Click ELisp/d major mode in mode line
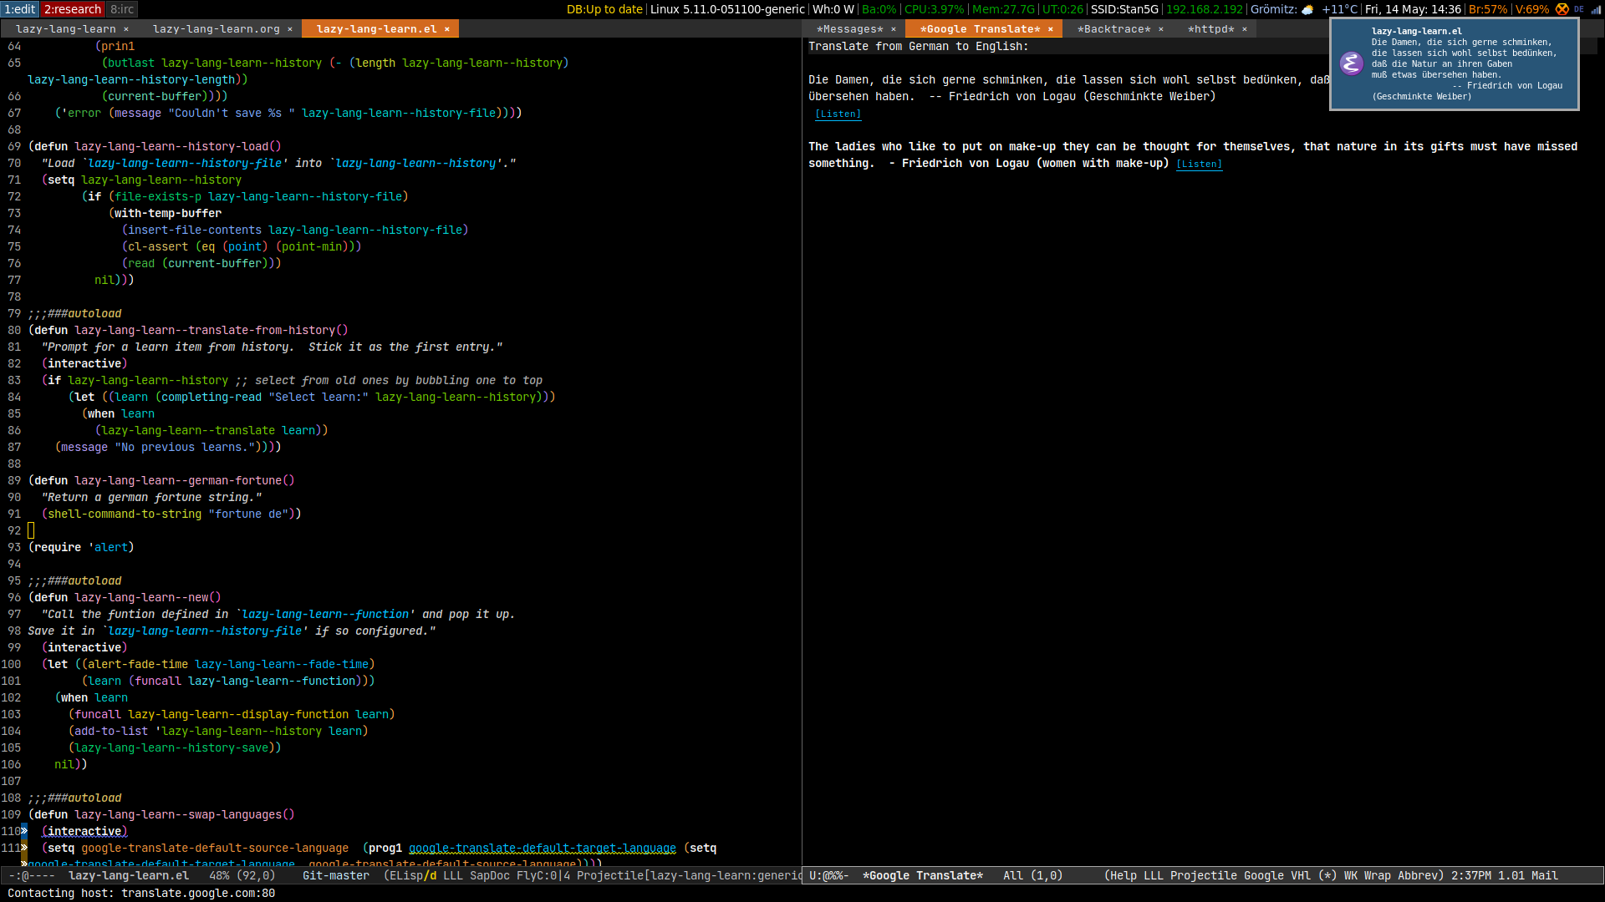 click(x=413, y=875)
